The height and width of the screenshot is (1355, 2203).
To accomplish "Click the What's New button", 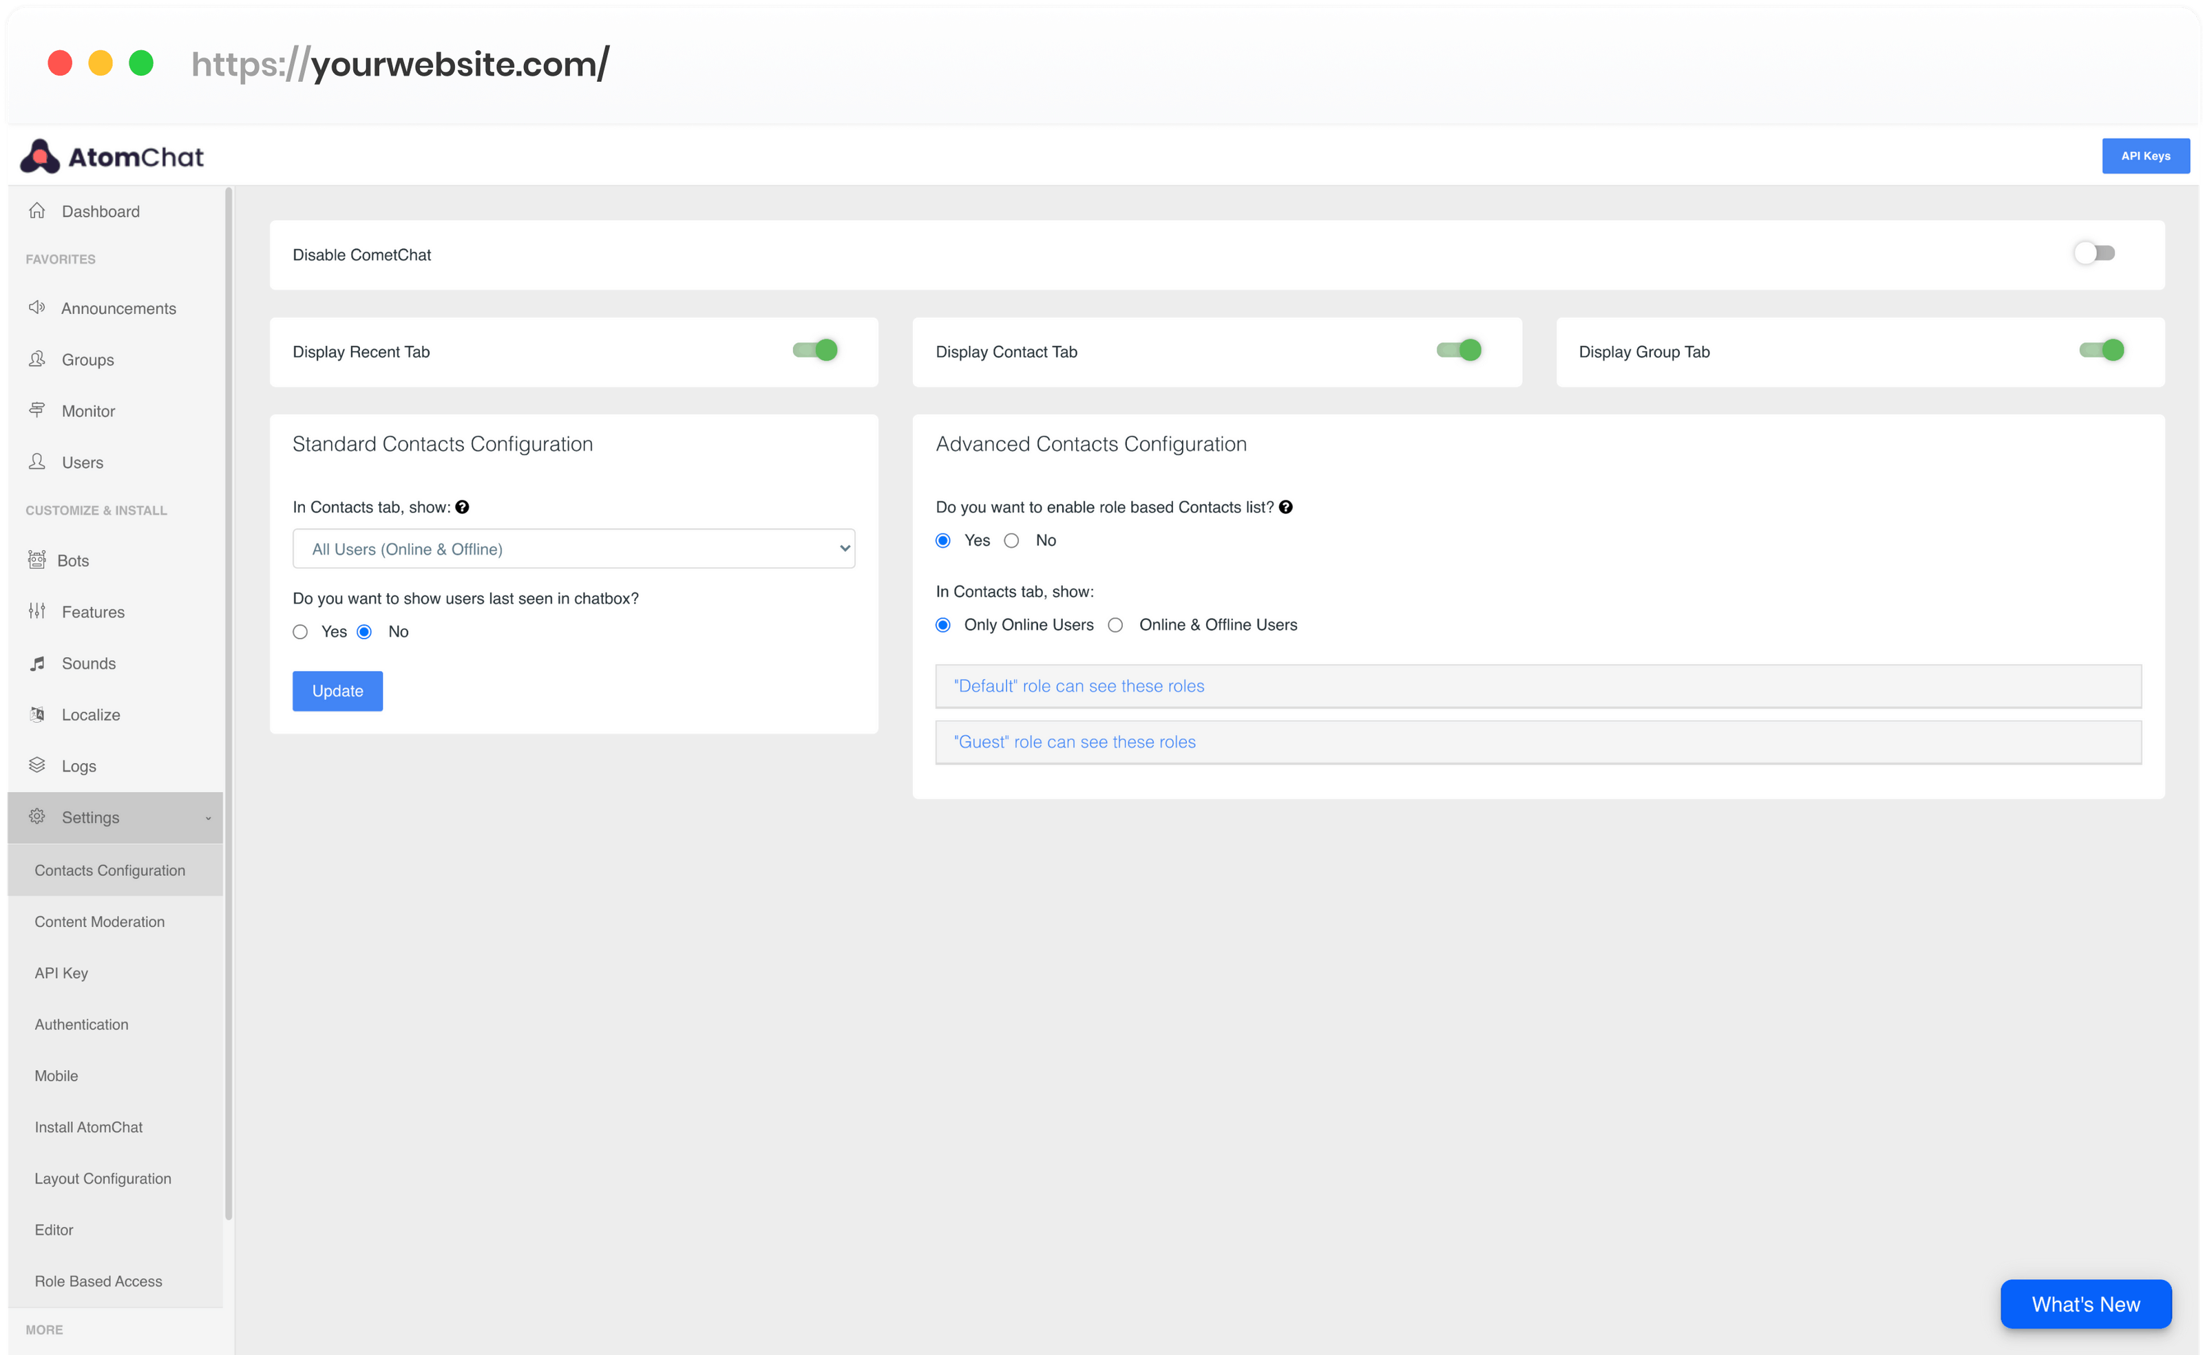I will [x=2085, y=1304].
